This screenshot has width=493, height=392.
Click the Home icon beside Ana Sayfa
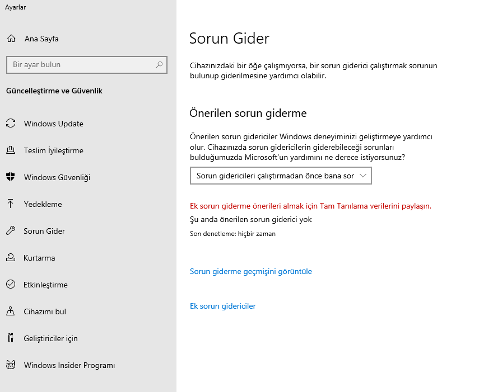point(11,39)
